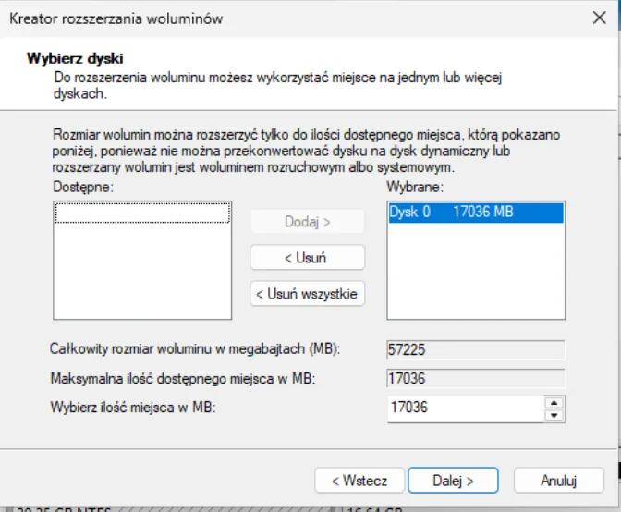The width and height of the screenshot is (621, 512).
Task: Click the Wybierz dyski heading
Action: pyautogui.click(x=75, y=59)
